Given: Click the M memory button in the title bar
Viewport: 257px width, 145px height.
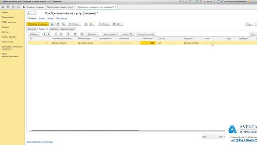Looking at the screenshot, I should (204, 2).
